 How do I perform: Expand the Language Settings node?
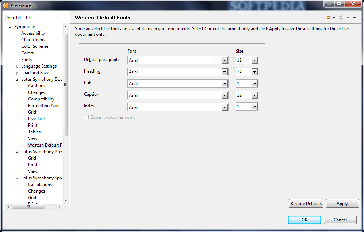17,66
